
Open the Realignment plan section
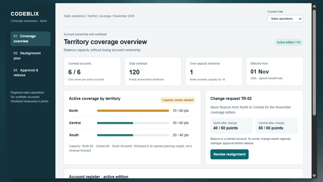click(31, 56)
